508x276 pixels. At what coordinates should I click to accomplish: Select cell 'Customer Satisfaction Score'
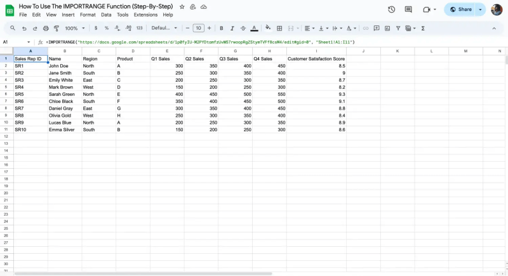pyautogui.click(x=316, y=59)
